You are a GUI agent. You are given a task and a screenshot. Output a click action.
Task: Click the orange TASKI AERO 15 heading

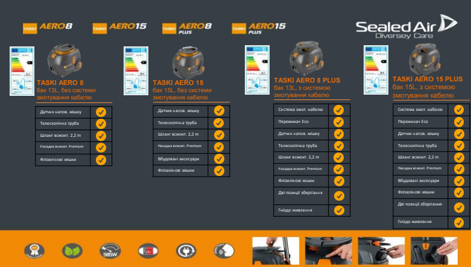178,83
